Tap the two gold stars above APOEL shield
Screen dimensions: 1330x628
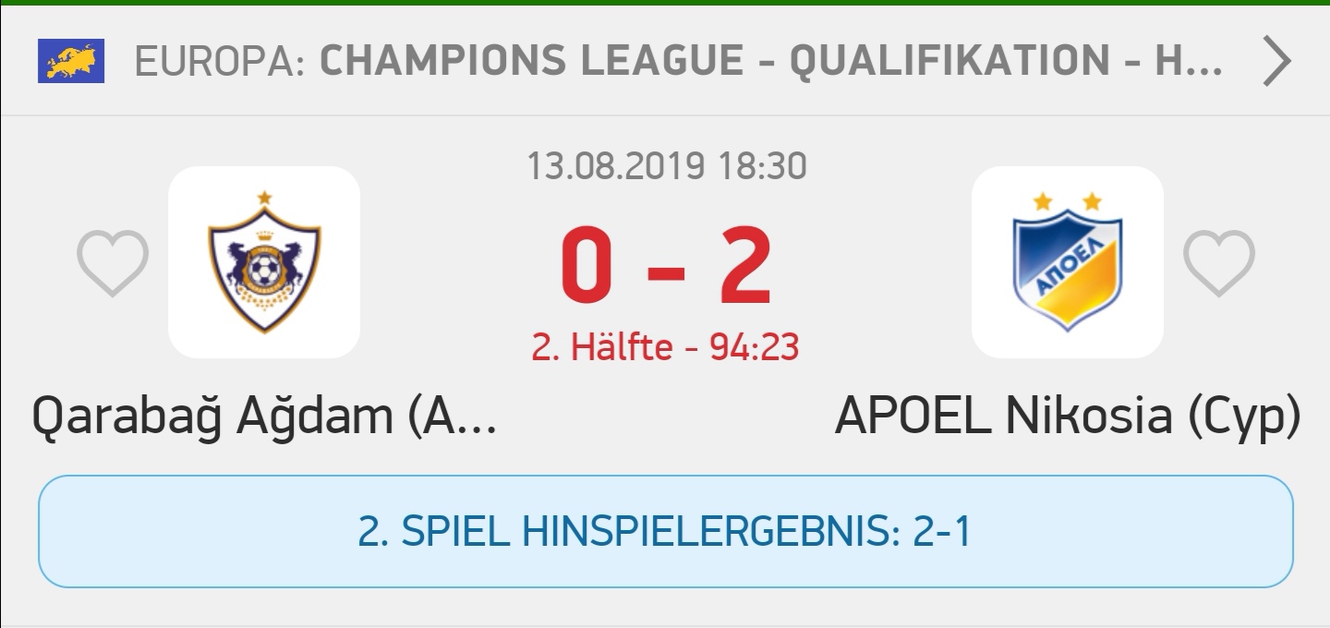click(1068, 200)
